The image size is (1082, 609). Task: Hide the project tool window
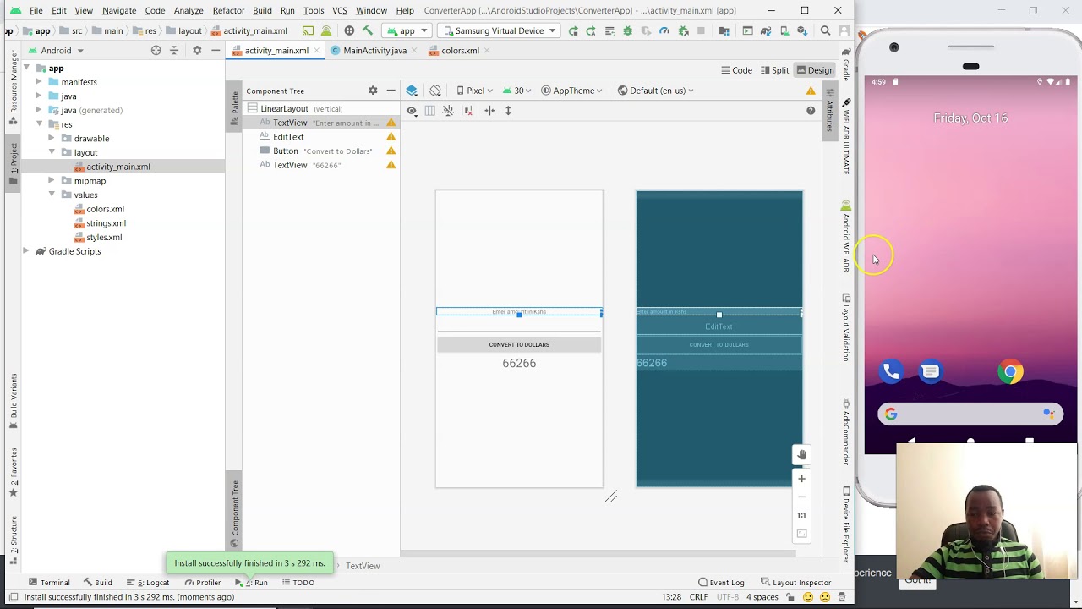pos(216,51)
